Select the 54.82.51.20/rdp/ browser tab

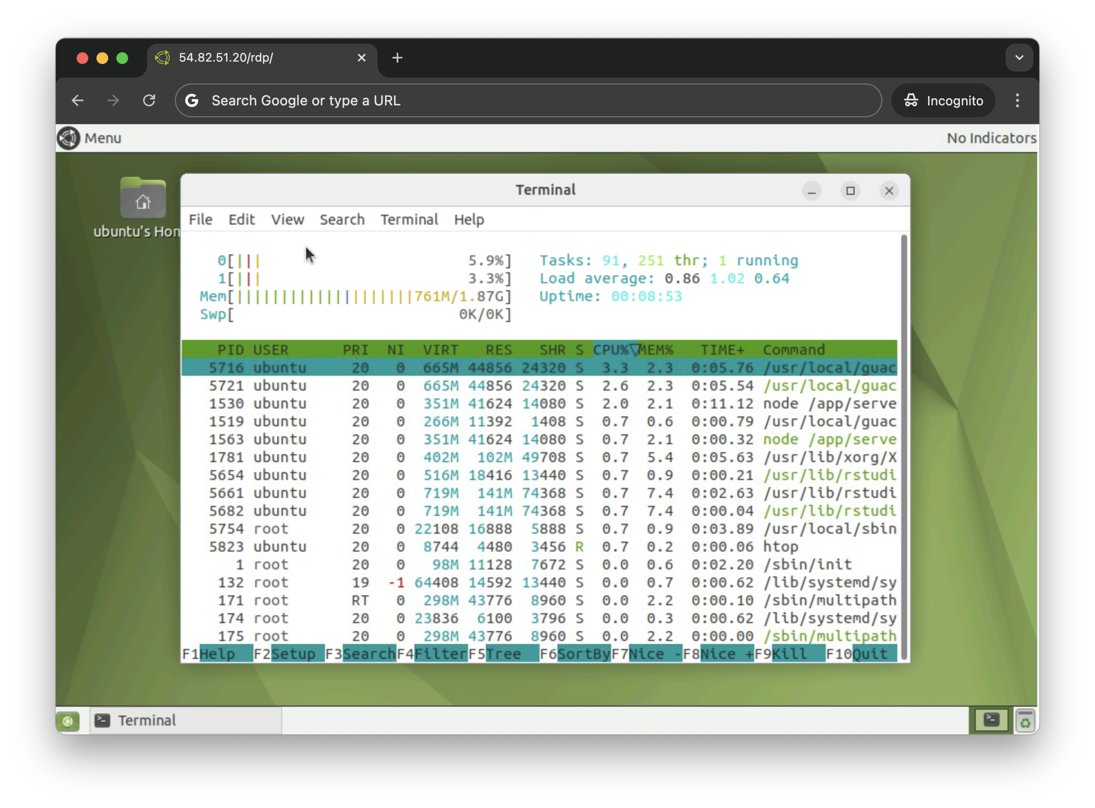262,58
